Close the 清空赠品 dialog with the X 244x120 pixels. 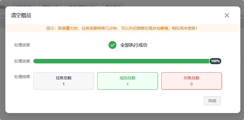(227, 15)
